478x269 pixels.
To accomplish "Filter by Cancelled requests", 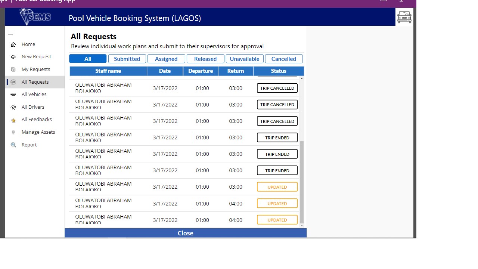I will (284, 59).
